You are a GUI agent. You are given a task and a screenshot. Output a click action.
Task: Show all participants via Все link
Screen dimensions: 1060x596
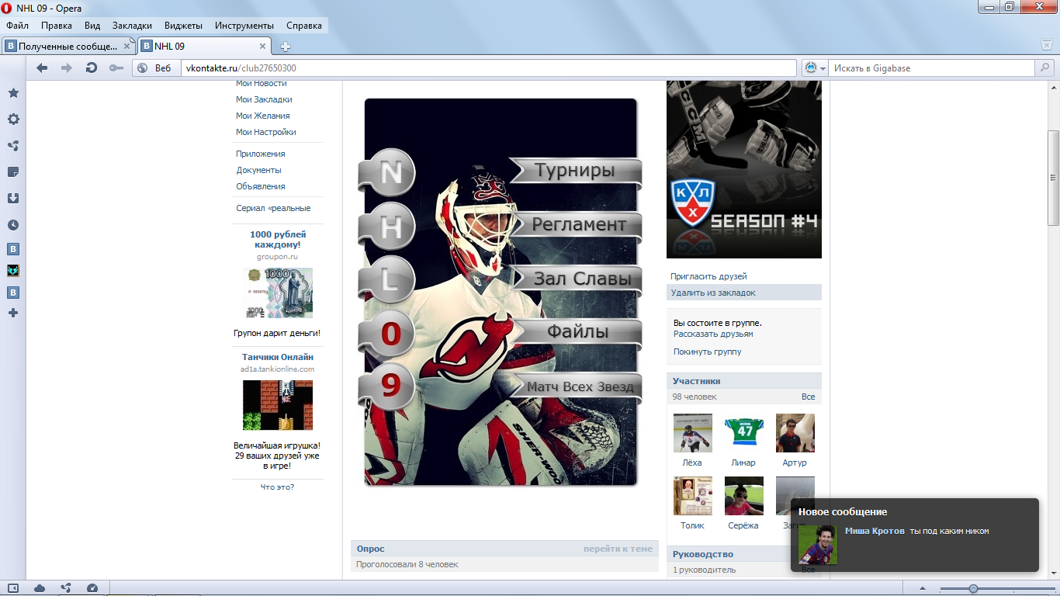(808, 397)
